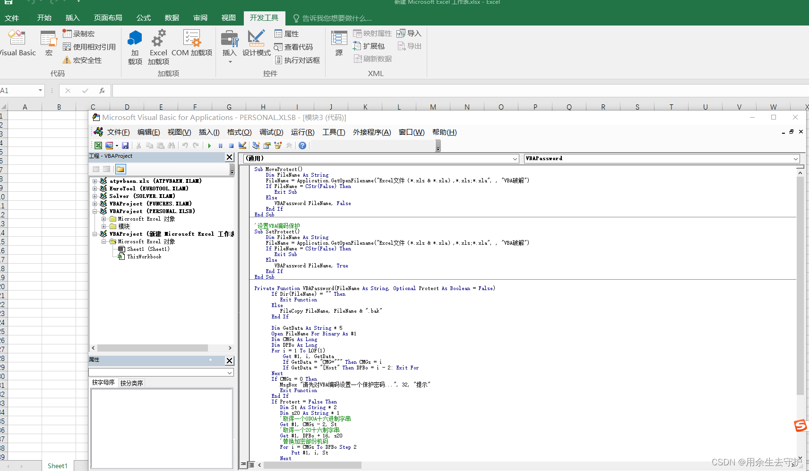The height and width of the screenshot is (471, 809).
Task: Select Sheet1 (Sheet1) in project tree
Action: [x=148, y=249]
